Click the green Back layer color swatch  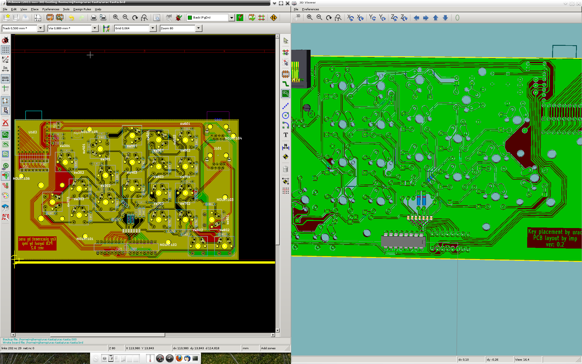tap(190, 18)
